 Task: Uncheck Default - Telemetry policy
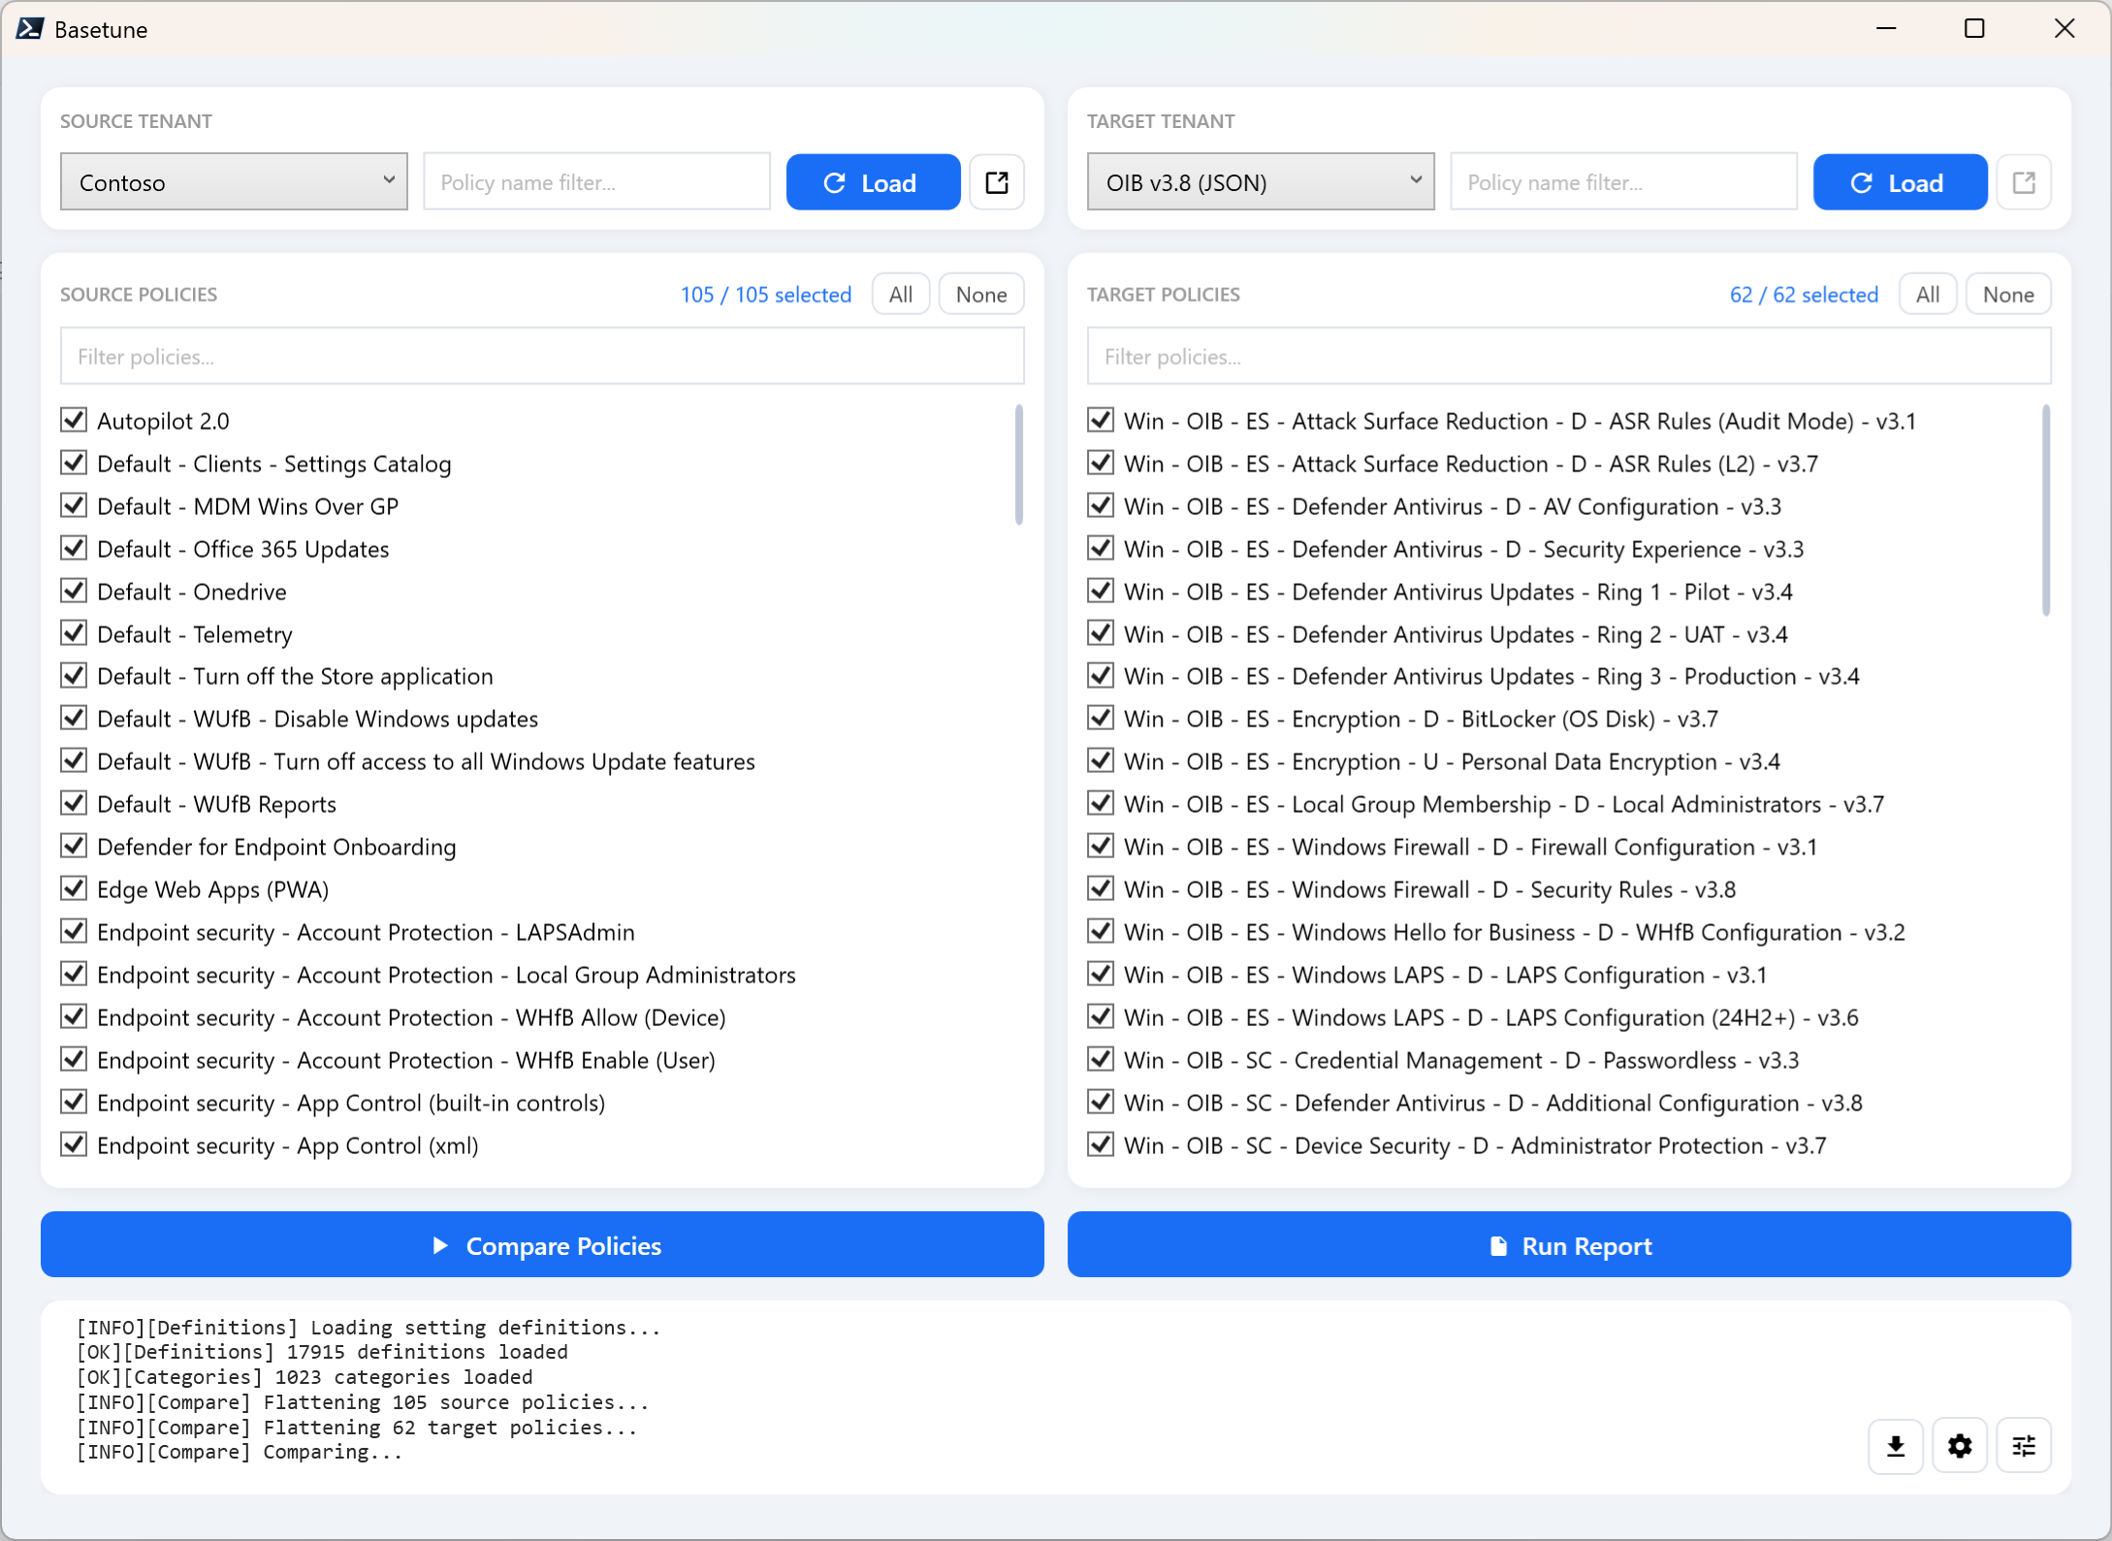74,633
